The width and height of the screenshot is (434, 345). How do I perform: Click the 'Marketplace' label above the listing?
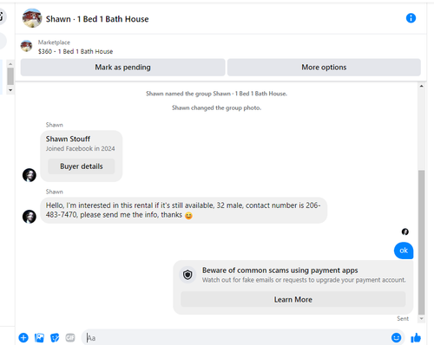[54, 42]
